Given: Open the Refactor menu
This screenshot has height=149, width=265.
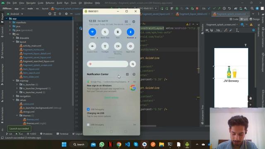Looking at the screenshot, I should (x=50, y=3).
